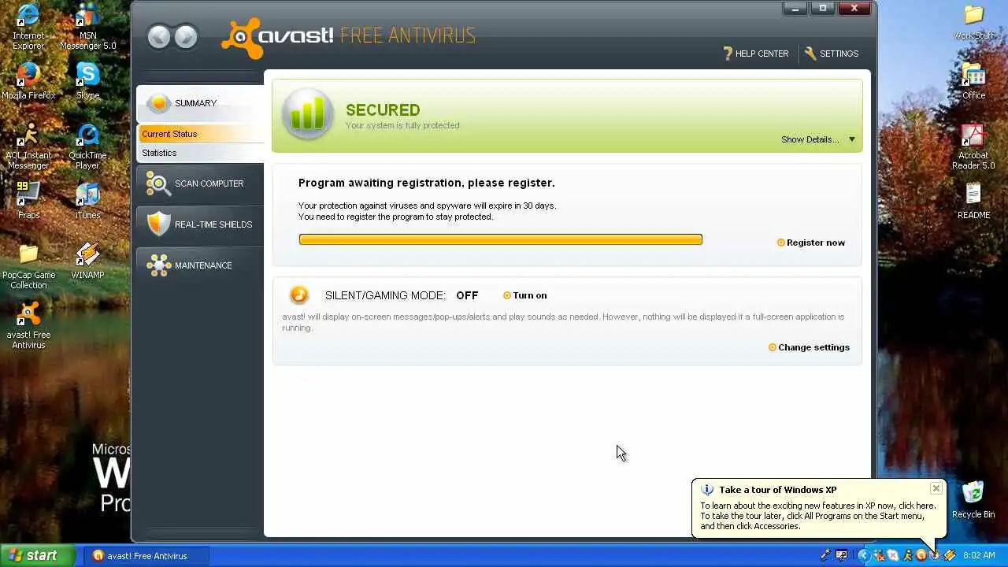Image resolution: width=1008 pixels, height=567 pixels.
Task: Click the tray expand arrow in taskbar
Action: pyautogui.click(x=863, y=556)
